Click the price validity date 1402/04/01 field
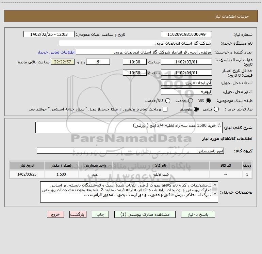Viewport: 262px width, 254px height. [x=186, y=73]
